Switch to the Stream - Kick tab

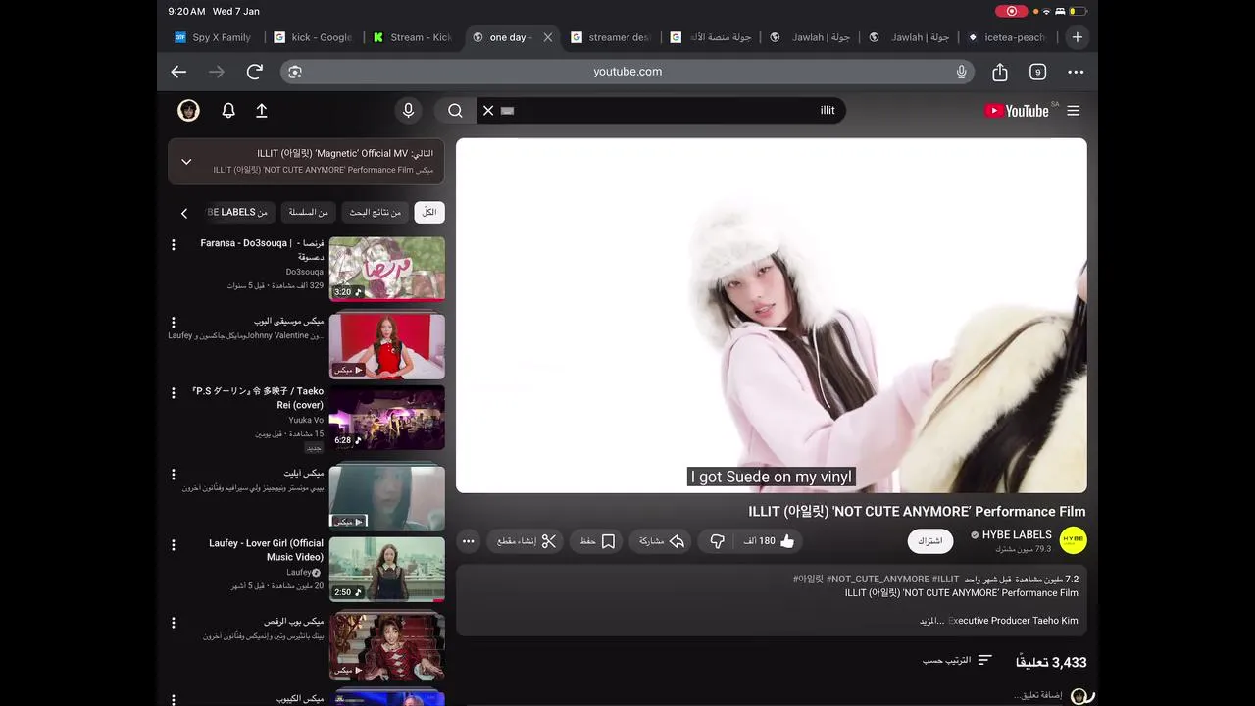[413, 37]
